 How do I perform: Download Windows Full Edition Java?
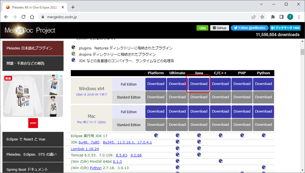pos(199,84)
